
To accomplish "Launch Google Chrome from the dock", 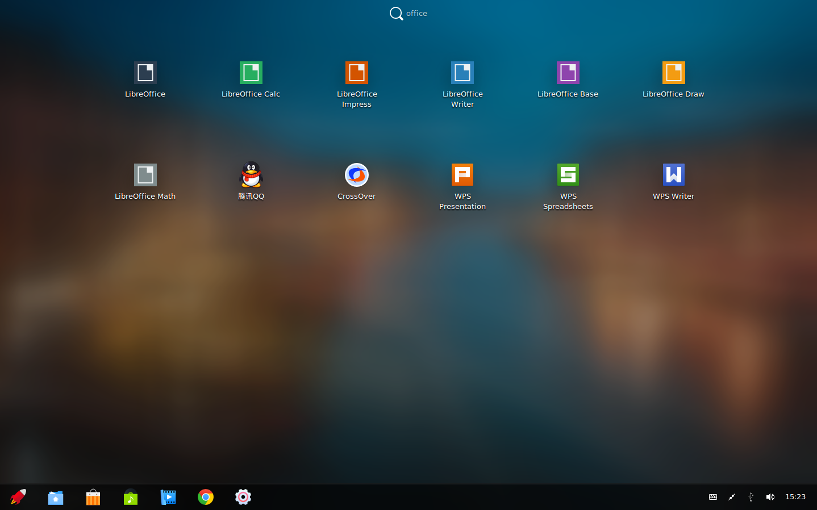I will 206,497.
